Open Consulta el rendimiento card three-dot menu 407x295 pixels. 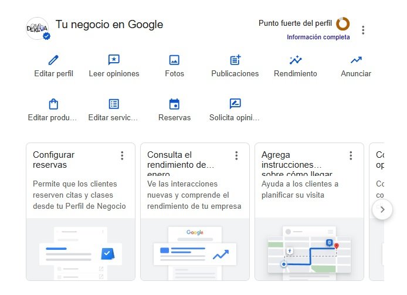pyautogui.click(x=236, y=155)
